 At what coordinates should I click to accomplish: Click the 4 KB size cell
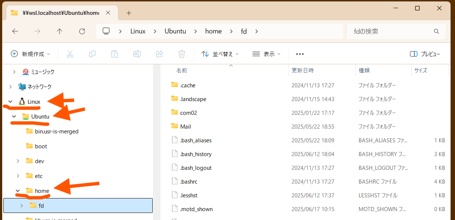tap(440, 181)
